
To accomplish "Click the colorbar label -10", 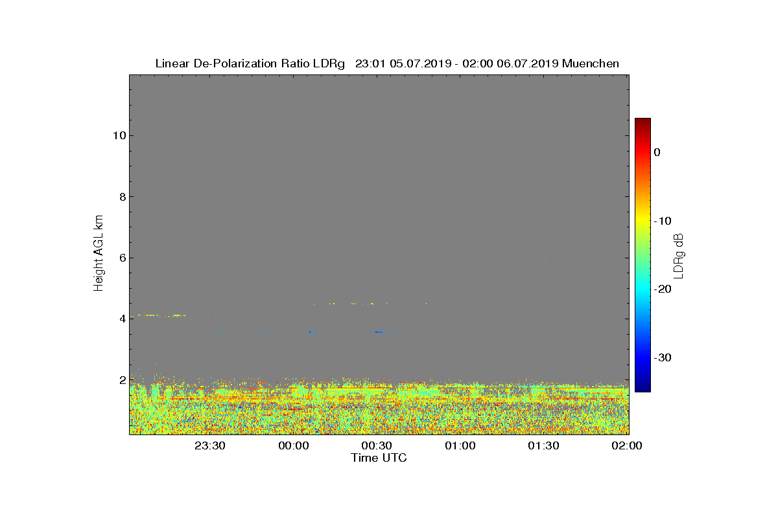I will coord(661,221).
